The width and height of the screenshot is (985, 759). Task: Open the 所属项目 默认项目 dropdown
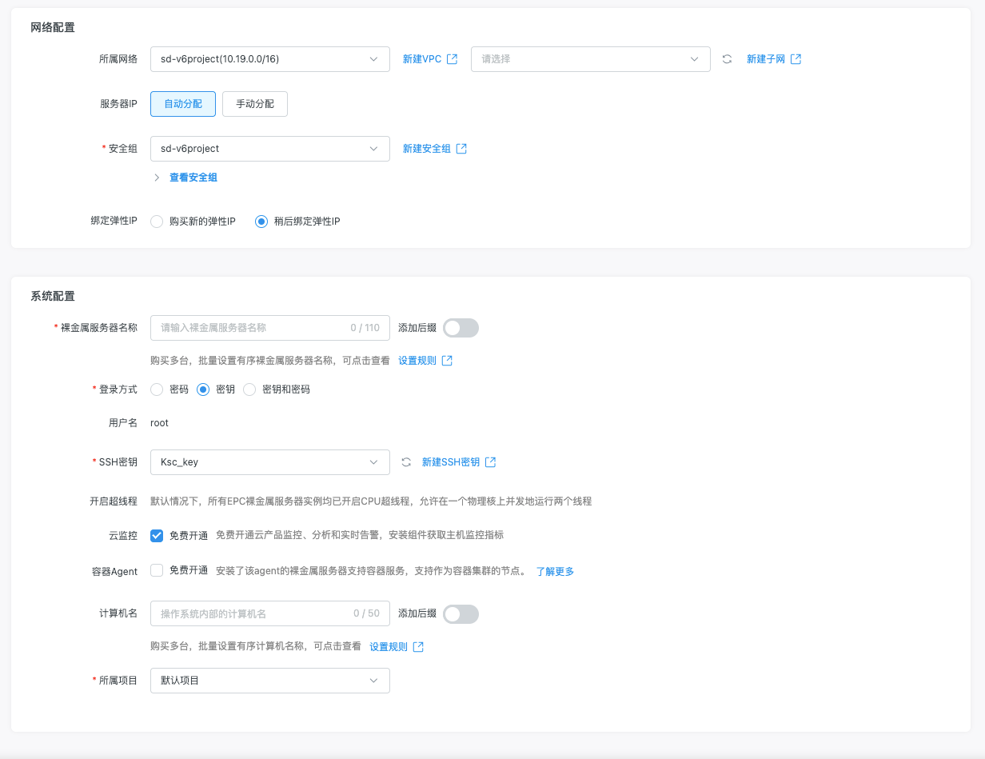pos(269,681)
